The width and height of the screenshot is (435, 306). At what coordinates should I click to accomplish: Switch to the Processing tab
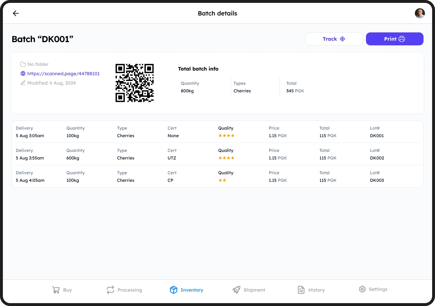pyautogui.click(x=124, y=290)
